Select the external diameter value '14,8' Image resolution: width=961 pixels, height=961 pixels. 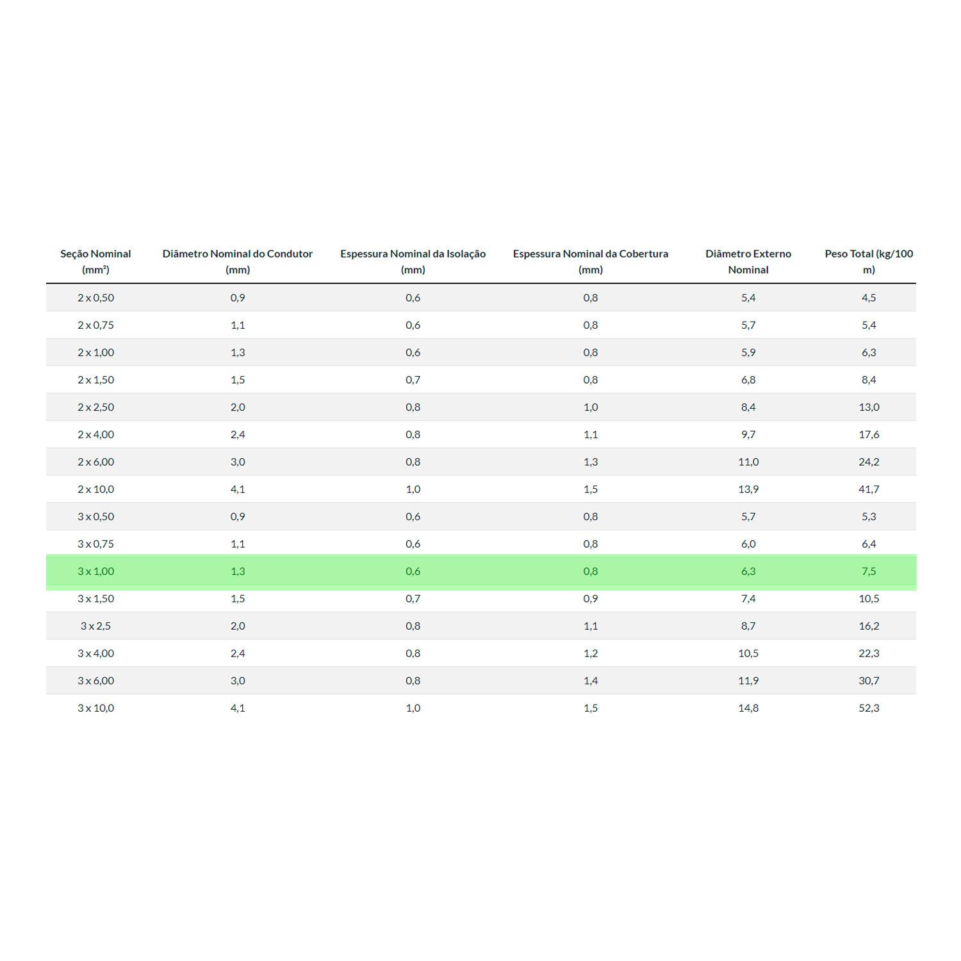(748, 709)
